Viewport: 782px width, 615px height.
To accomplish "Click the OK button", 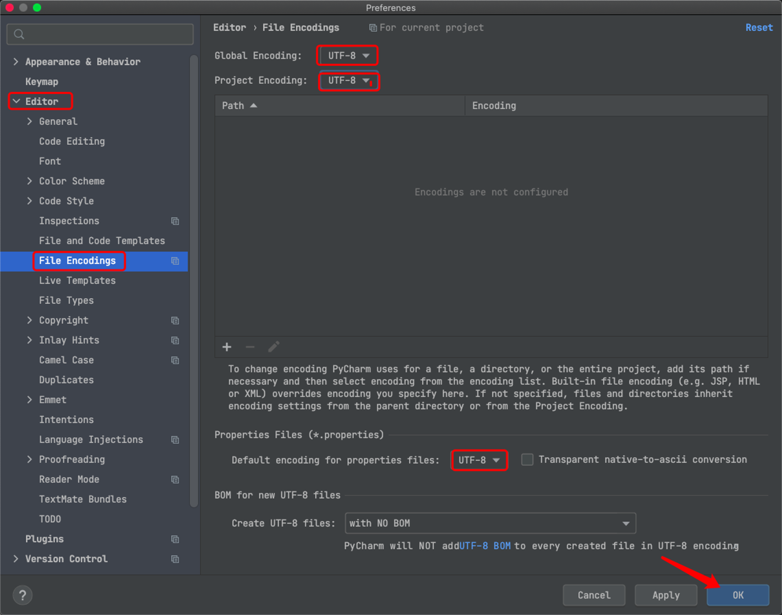I will 738,595.
